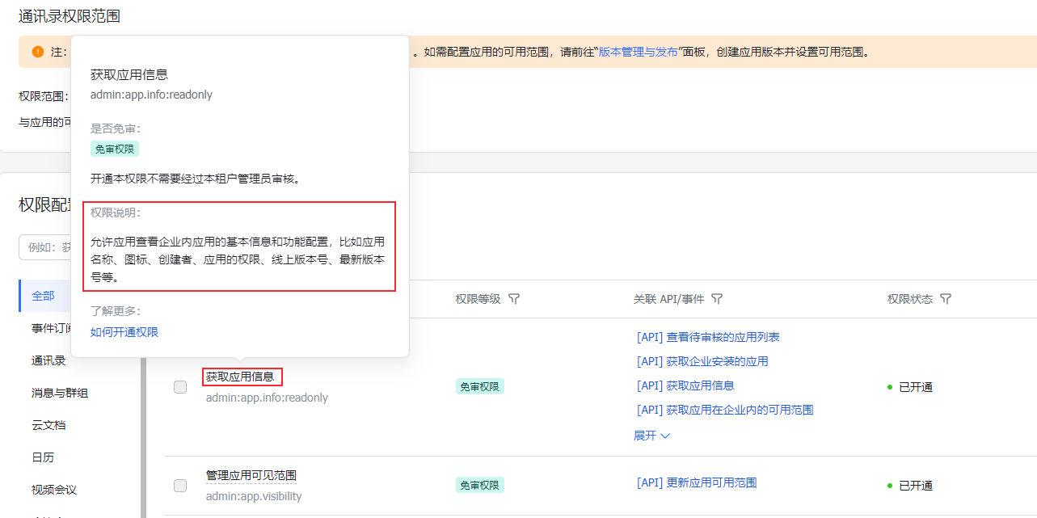Expand the API list with 展开
This screenshot has width=1037, height=518.
click(651, 436)
